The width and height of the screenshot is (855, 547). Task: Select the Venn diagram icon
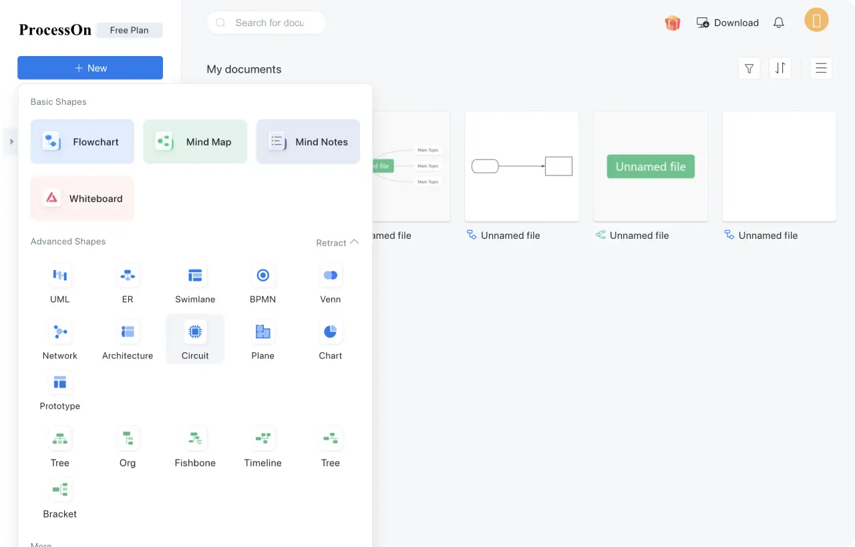coord(330,276)
